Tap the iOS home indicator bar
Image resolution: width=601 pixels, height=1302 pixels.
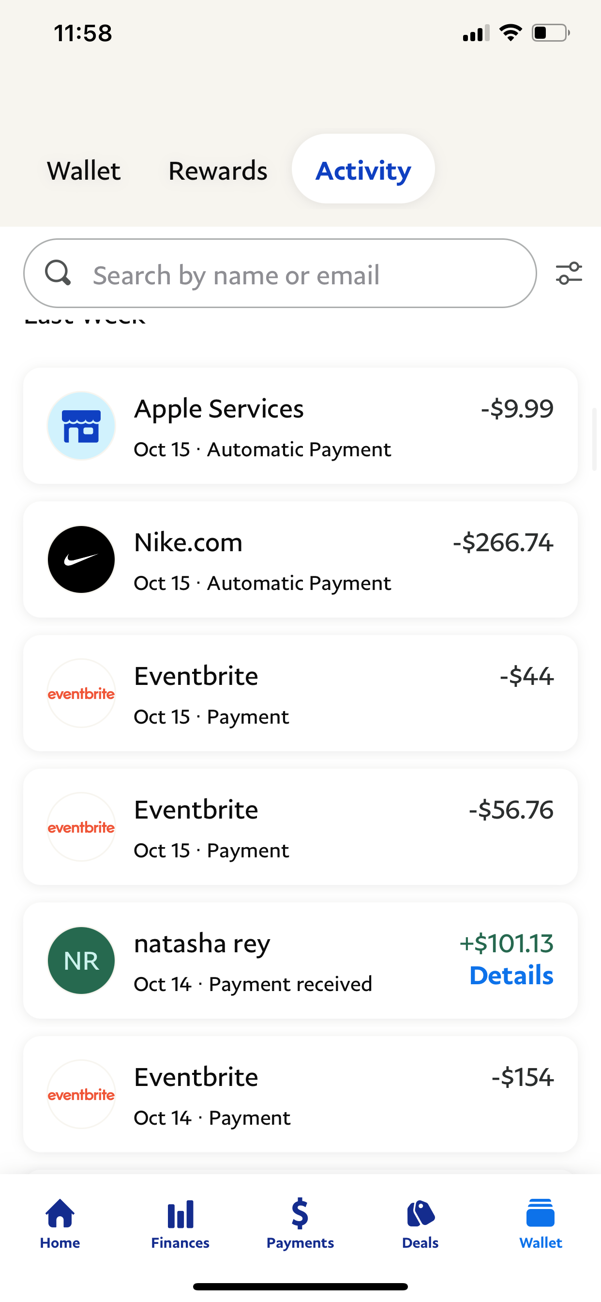300,1286
